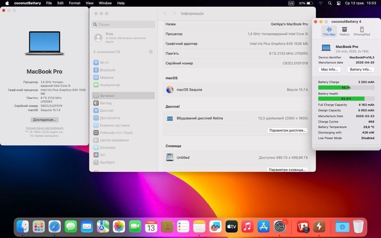Click Пошук search field in Settings
The height and width of the screenshot is (238, 381).
pyautogui.click(x=123, y=24)
